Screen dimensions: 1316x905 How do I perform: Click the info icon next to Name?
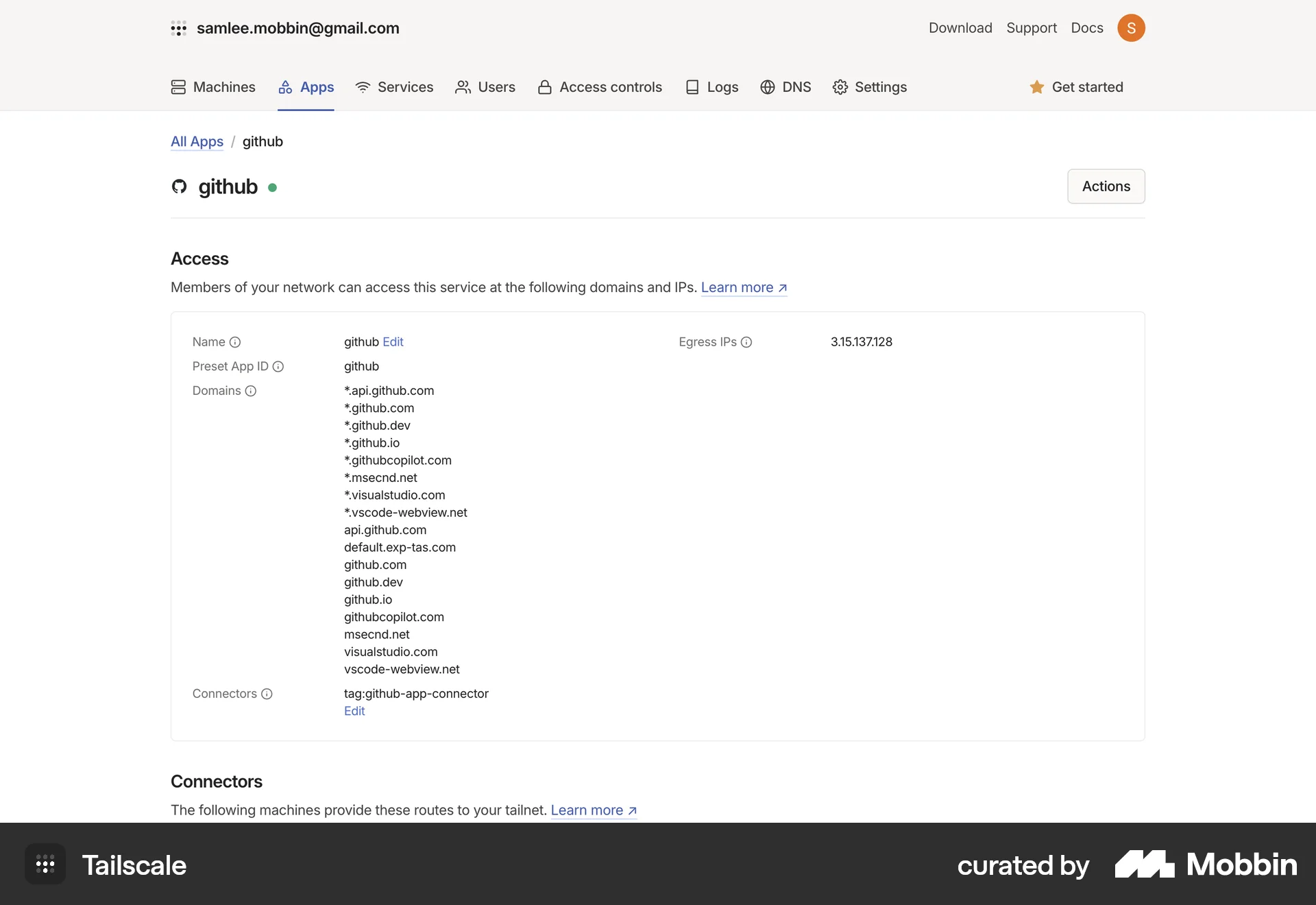click(235, 342)
